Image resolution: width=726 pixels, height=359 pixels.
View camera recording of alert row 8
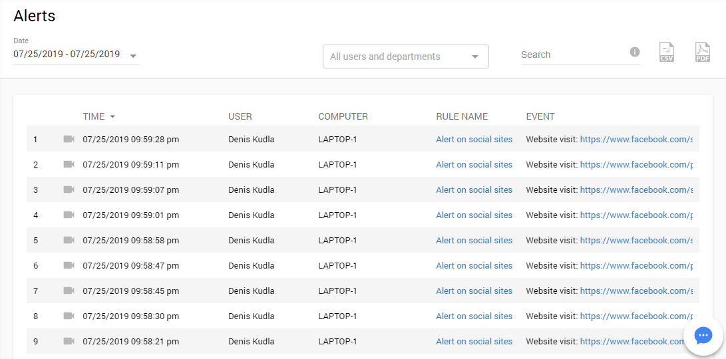(69, 316)
